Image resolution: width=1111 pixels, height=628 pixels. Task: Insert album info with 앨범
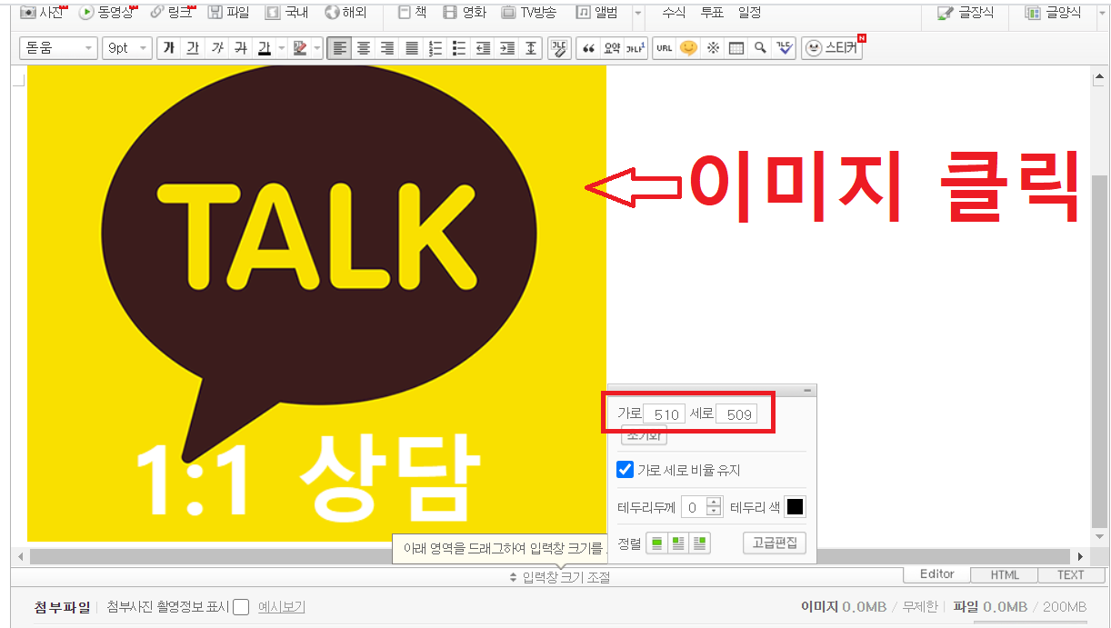click(596, 13)
